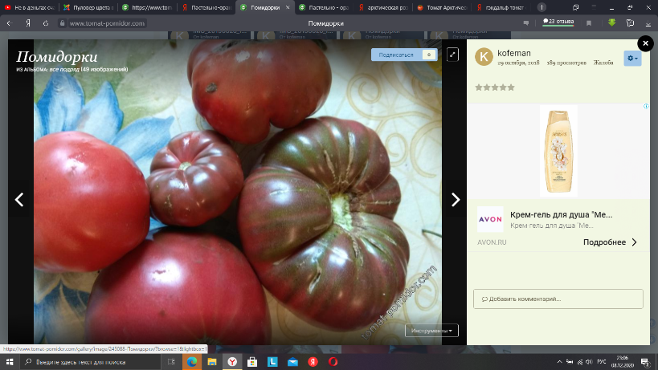Viewport: 658px width, 370px height.
Task: Rate the photo using the star rating
Action: [493, 87]
